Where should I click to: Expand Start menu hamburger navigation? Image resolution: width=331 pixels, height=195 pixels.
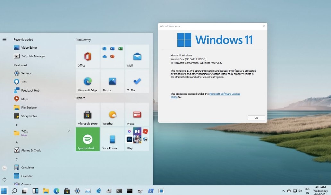click(4, 39)
